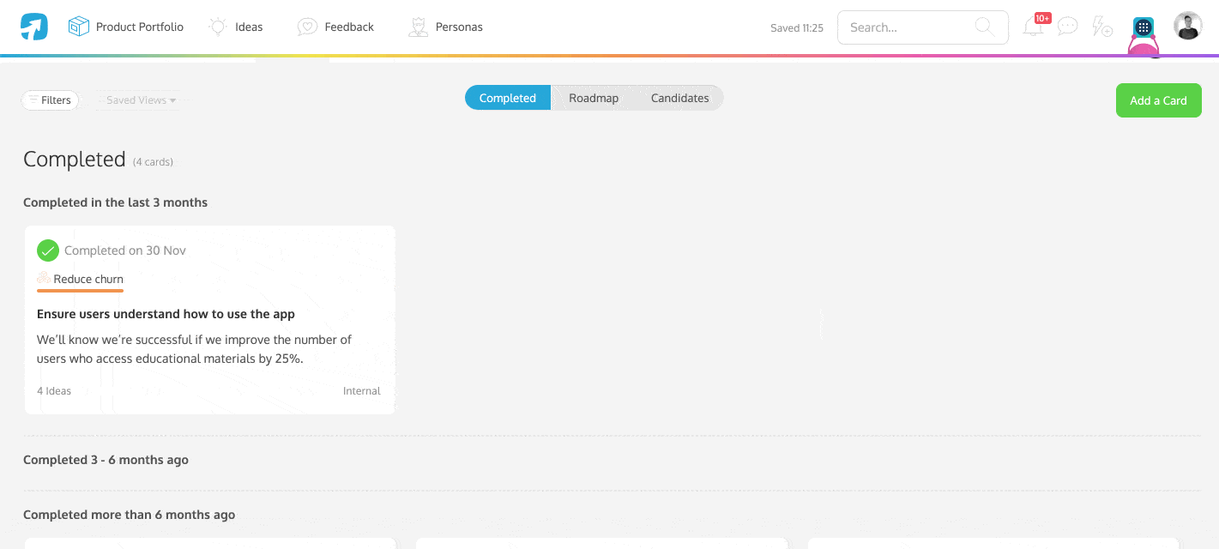Viewport: 1219px width, 549px height.
Task: Switch to the Roadmap tab
Action: (593, 98)
